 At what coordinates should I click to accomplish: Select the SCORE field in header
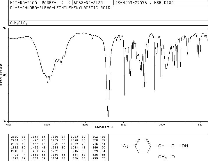56,3
